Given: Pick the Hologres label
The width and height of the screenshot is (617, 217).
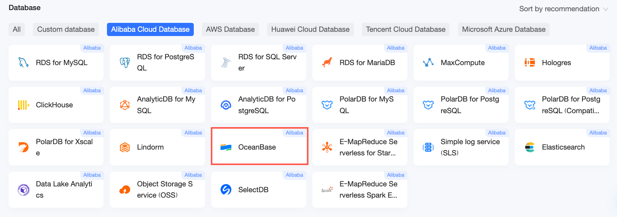Looking at the screenshot, I should (557, 62).
